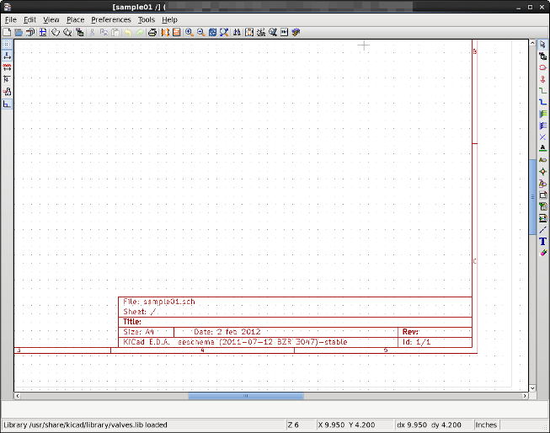Select the graphic Text T tool
This screenshot has height=433, width=550.
tap(542, 242)
